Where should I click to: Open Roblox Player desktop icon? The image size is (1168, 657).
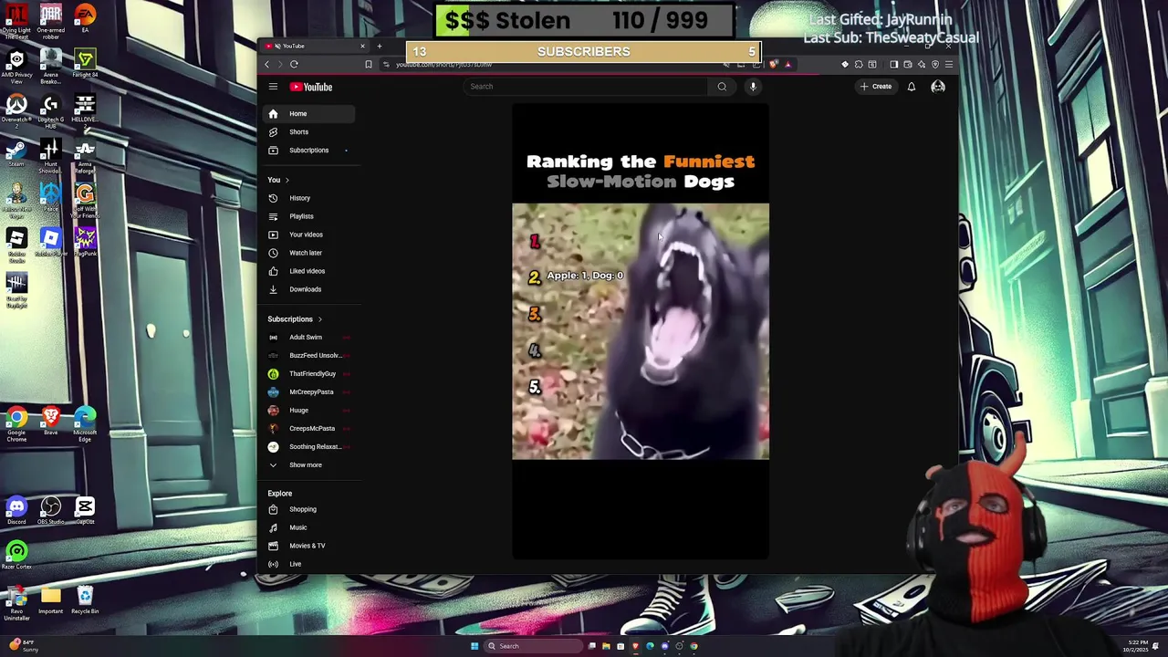point(50,242)
